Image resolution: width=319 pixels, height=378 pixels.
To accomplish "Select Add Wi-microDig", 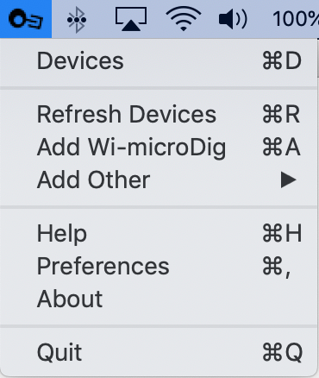I will coord(159,147).
